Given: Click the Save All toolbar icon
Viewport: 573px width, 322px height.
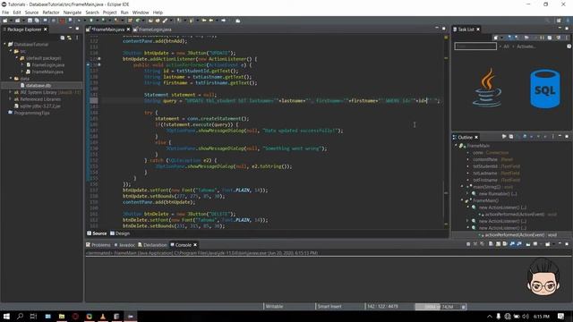Looking at the screenshot, I should 37,21.
